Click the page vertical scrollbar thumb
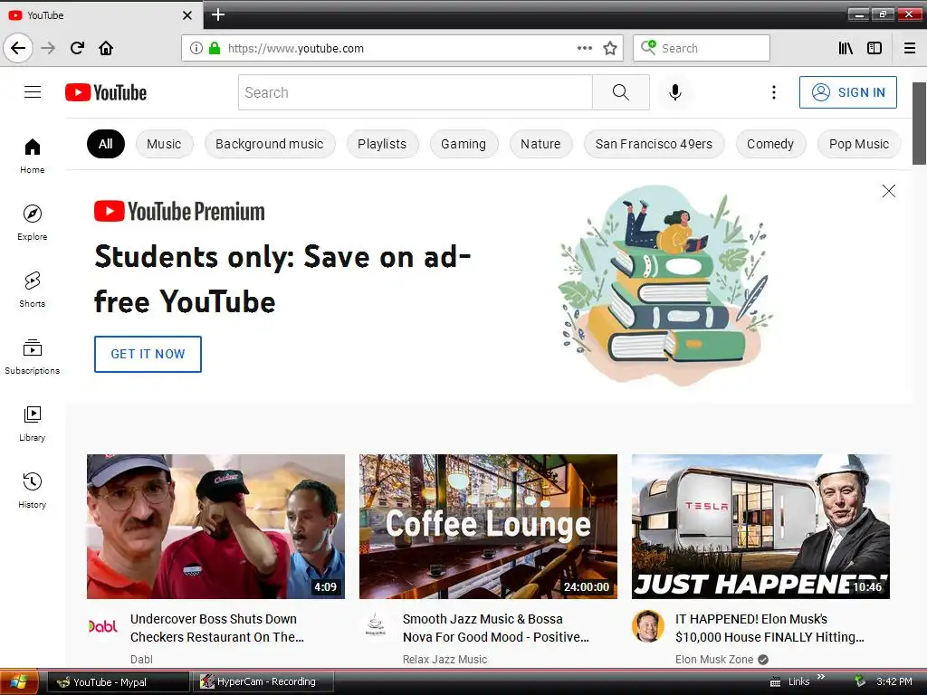The height and width of the screenshot is (695, 927). pyautogui.click(x=919, y=123)
